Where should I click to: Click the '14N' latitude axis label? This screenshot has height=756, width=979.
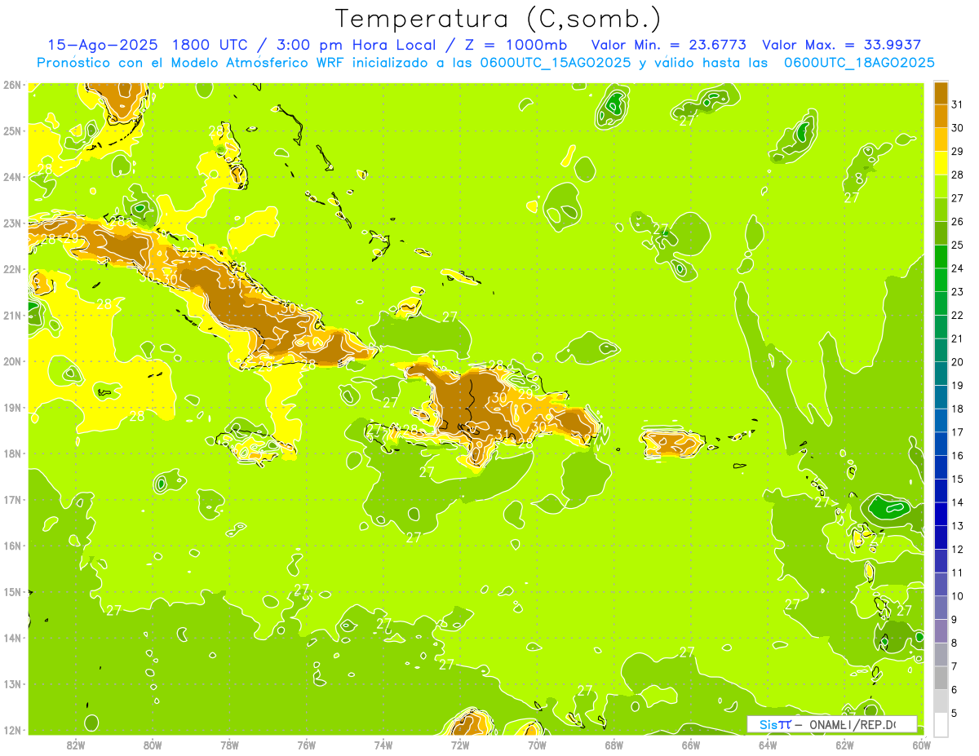coord(12,638)
